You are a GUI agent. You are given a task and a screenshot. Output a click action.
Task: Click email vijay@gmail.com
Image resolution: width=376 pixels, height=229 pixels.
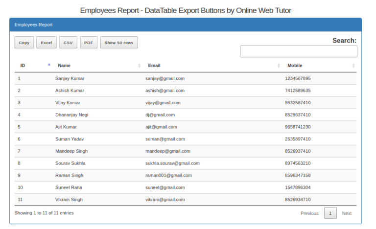tap(163, 103)
